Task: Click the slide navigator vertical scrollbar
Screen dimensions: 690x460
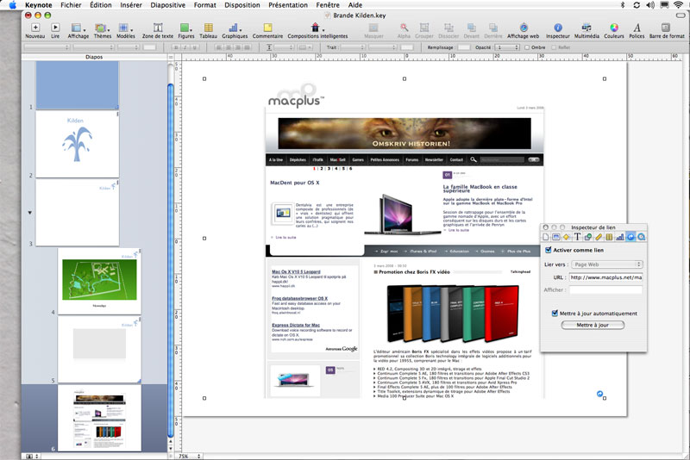Action: pos(171,259)
